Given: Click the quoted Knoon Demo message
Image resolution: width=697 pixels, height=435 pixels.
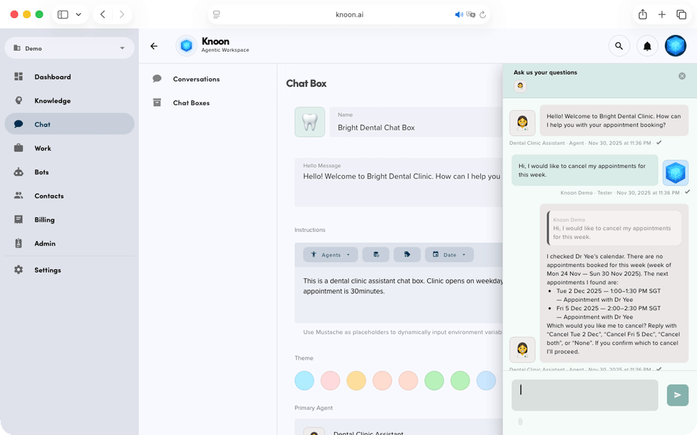Looking at the screenshot, I should 614,228.
